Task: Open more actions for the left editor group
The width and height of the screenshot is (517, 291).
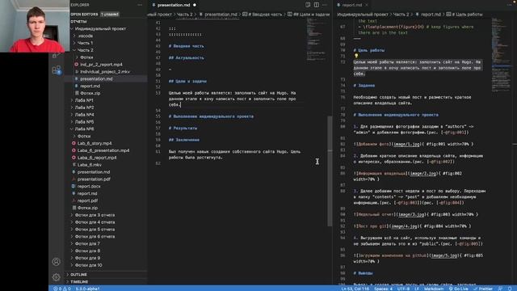Action: [325, 5]
